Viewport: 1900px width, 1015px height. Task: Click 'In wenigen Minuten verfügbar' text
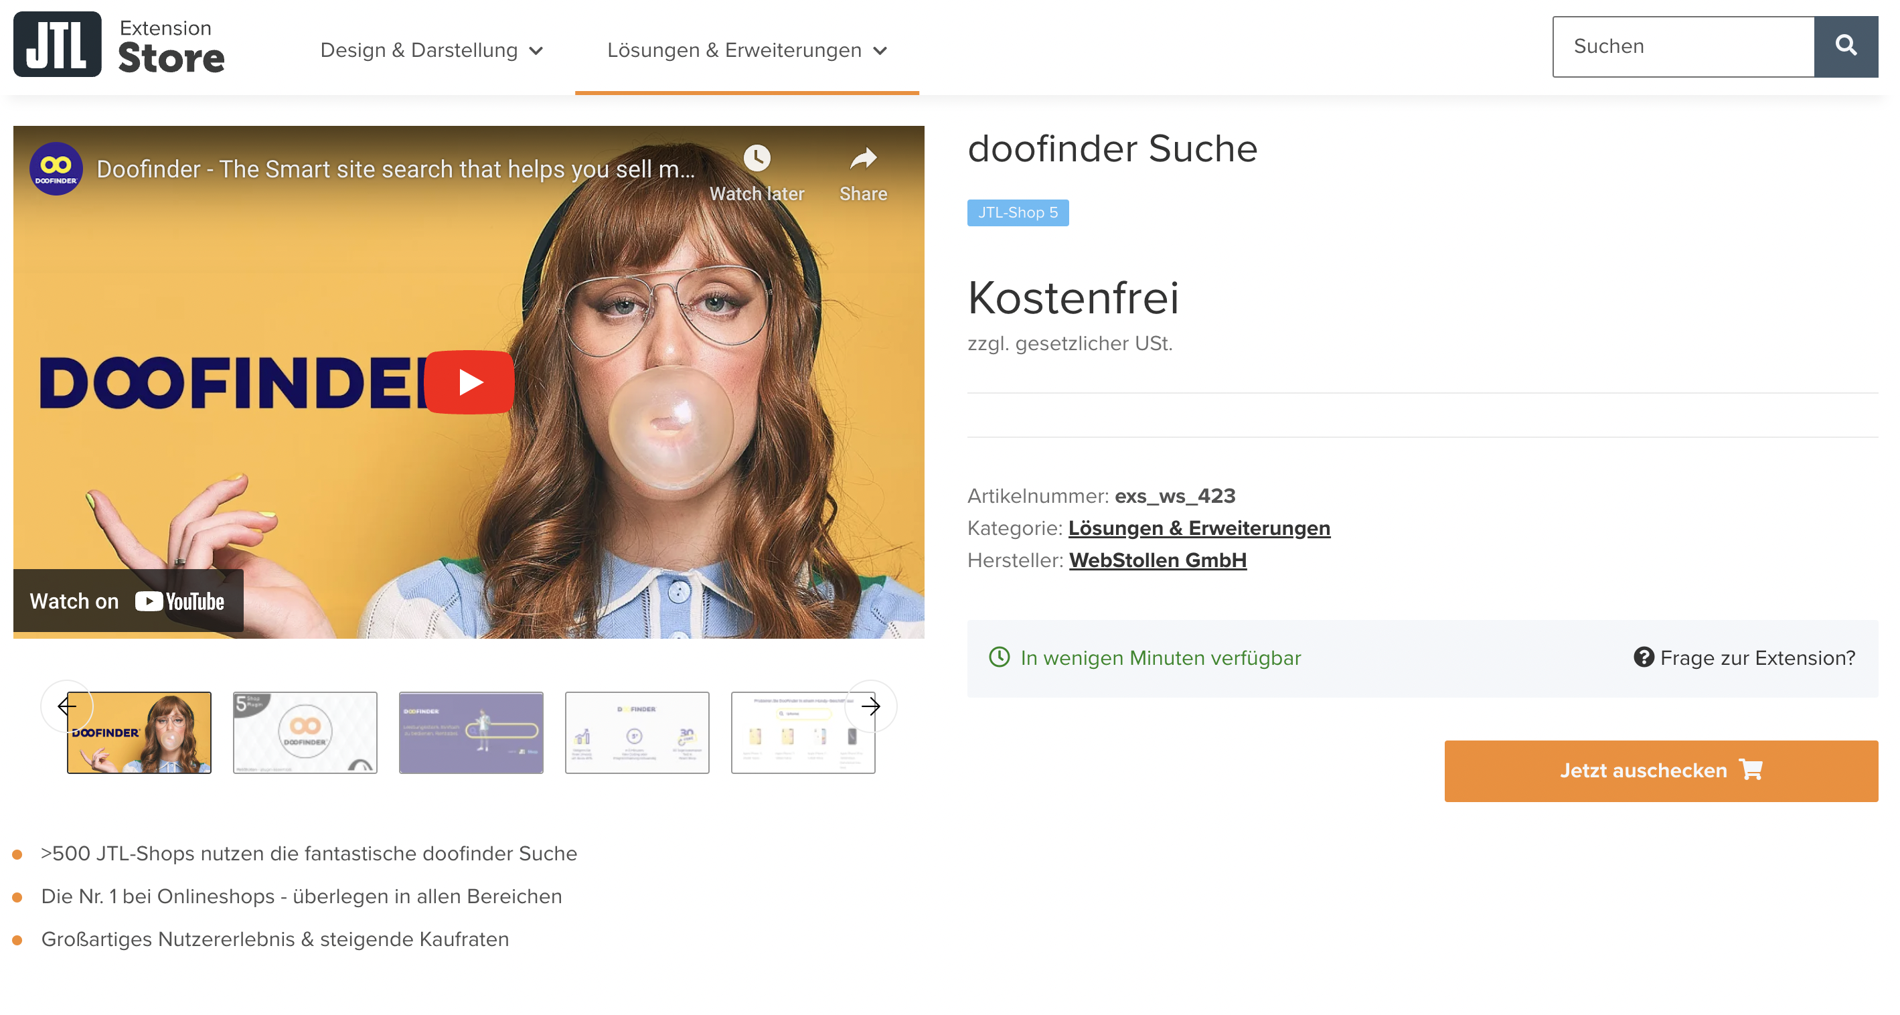click(1161, 658)
